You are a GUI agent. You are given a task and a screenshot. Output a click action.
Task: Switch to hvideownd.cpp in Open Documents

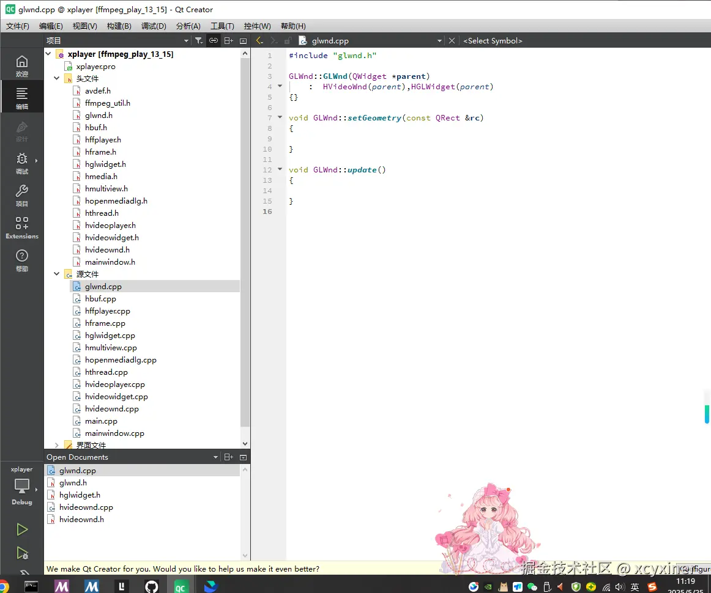point(86,507)
